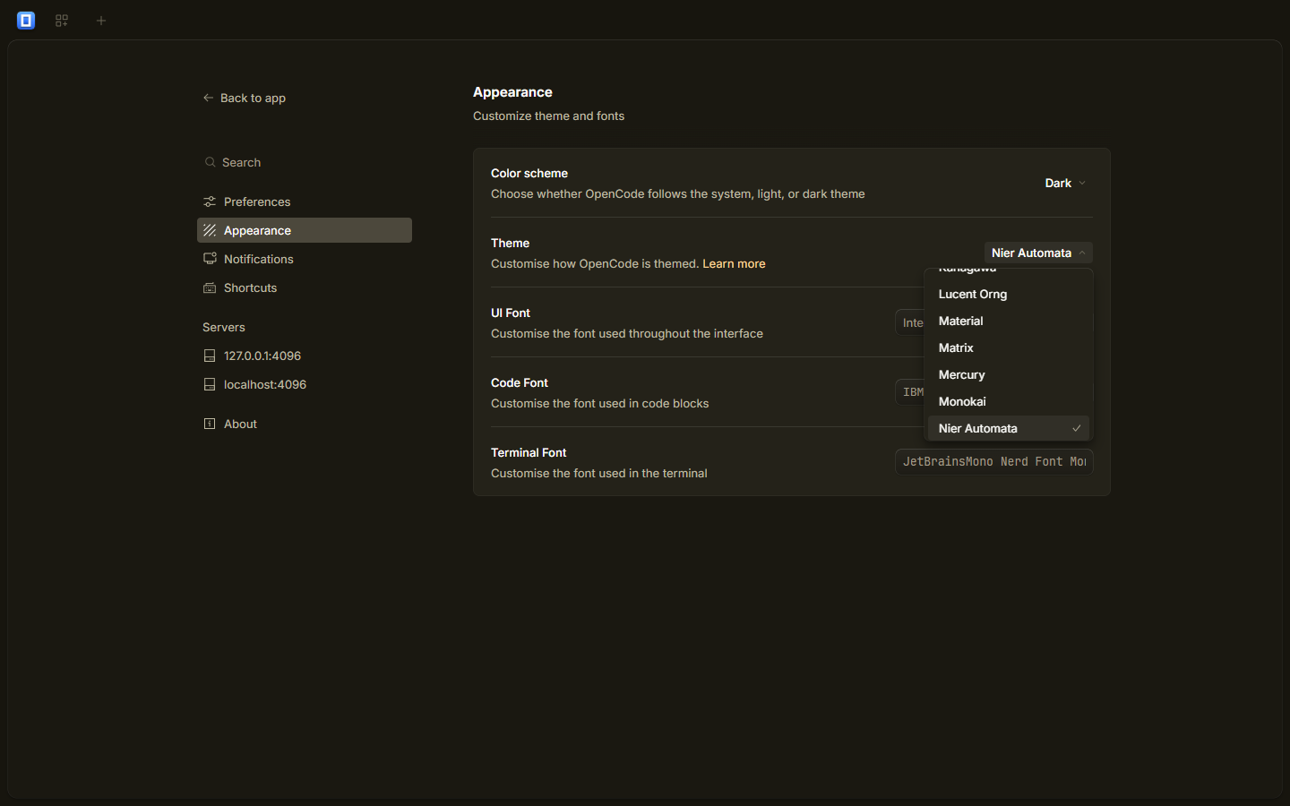This screenshot has height=806, width=1290.
Task: Open the Notifications settings section
Action: tap(305, 259)
